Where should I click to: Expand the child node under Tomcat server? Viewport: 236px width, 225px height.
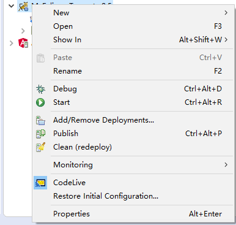23,31
